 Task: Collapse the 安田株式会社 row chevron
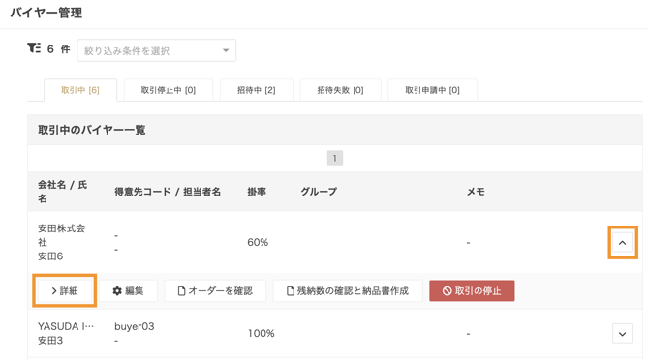point(622,243)
